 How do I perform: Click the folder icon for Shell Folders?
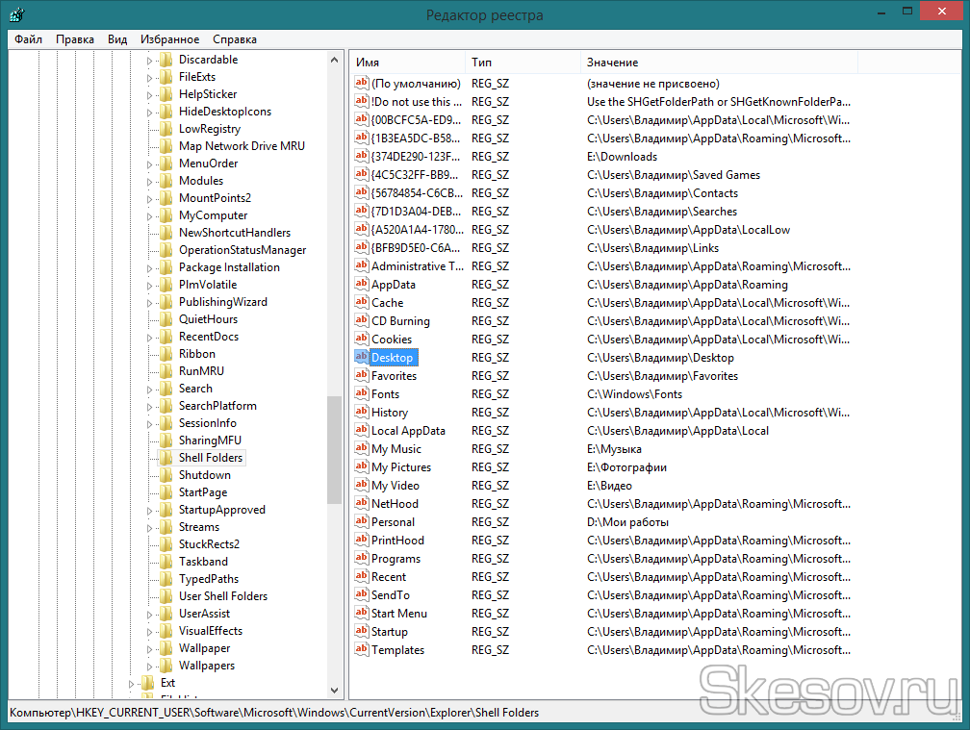(x=166, y=458)
